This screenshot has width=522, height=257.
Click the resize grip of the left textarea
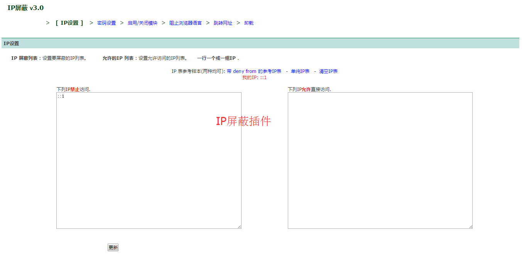(x=240, y=227)
